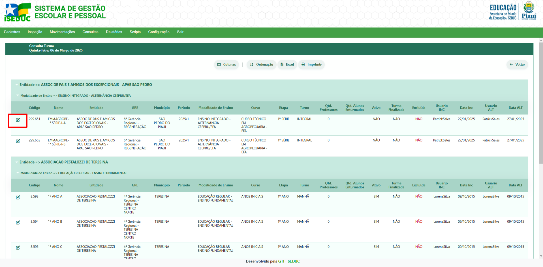Go back using the Voltar button
543x267 pixels.
click(x=517, y=64)
